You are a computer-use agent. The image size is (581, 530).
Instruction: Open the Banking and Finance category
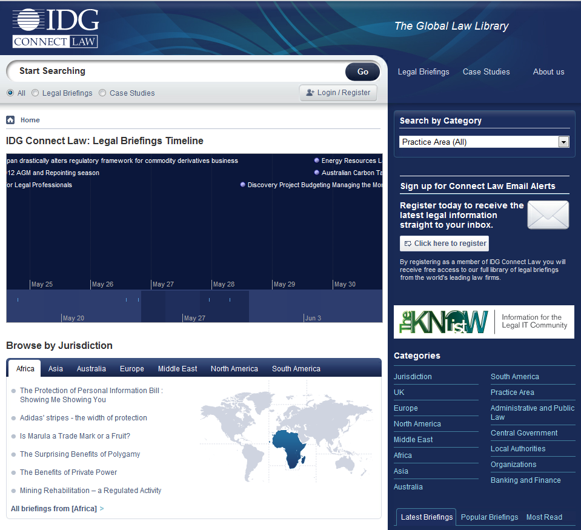click(525, 480)
